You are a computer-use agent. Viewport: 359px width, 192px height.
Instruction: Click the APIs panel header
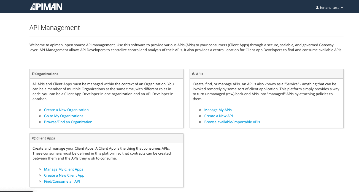266,73
